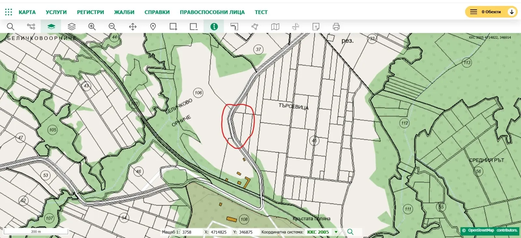Open the apps grid menu icon

point(8,12)
